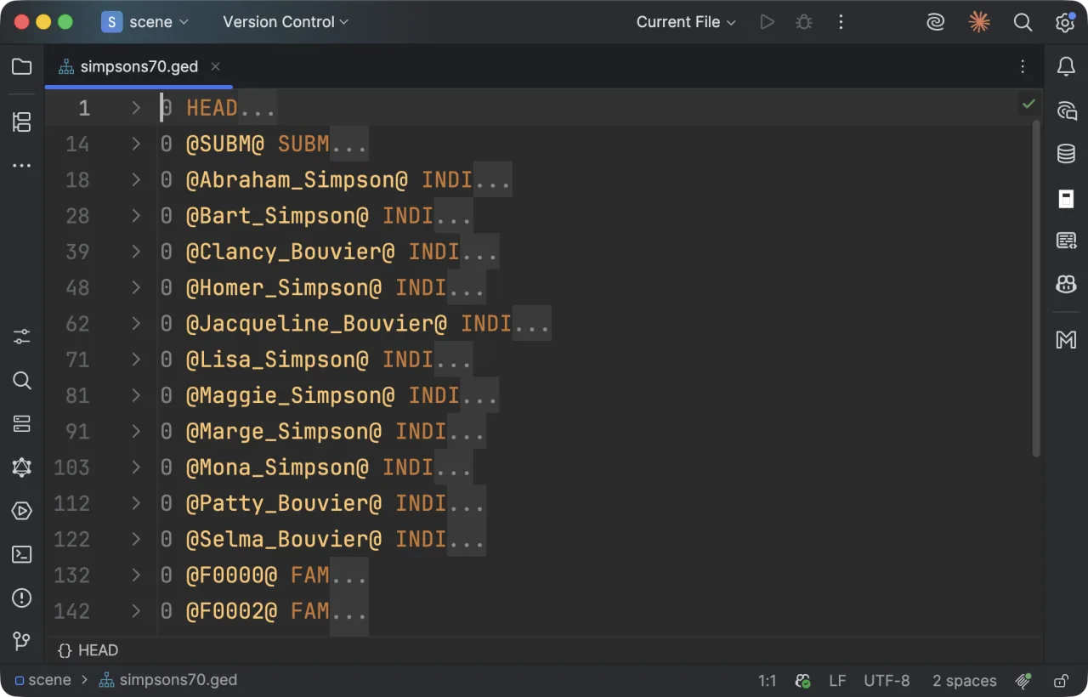Open the Services tool window icon
Image resolution: width=1088 pixels, height=697 pixels.
click(22, 423)
